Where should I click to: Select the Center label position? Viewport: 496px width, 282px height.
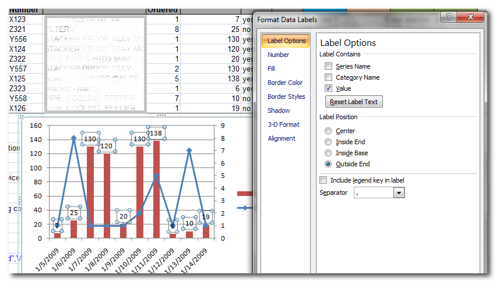[329, 131]
